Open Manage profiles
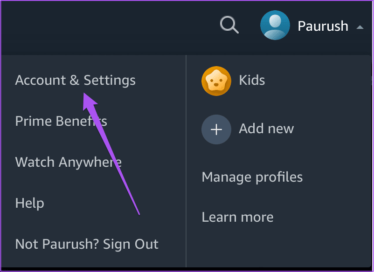This screenshot has width=374, height=272. (252, 177)
